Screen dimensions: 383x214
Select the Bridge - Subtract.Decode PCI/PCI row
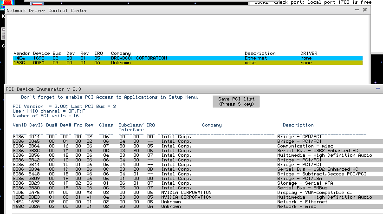(186, 174)
